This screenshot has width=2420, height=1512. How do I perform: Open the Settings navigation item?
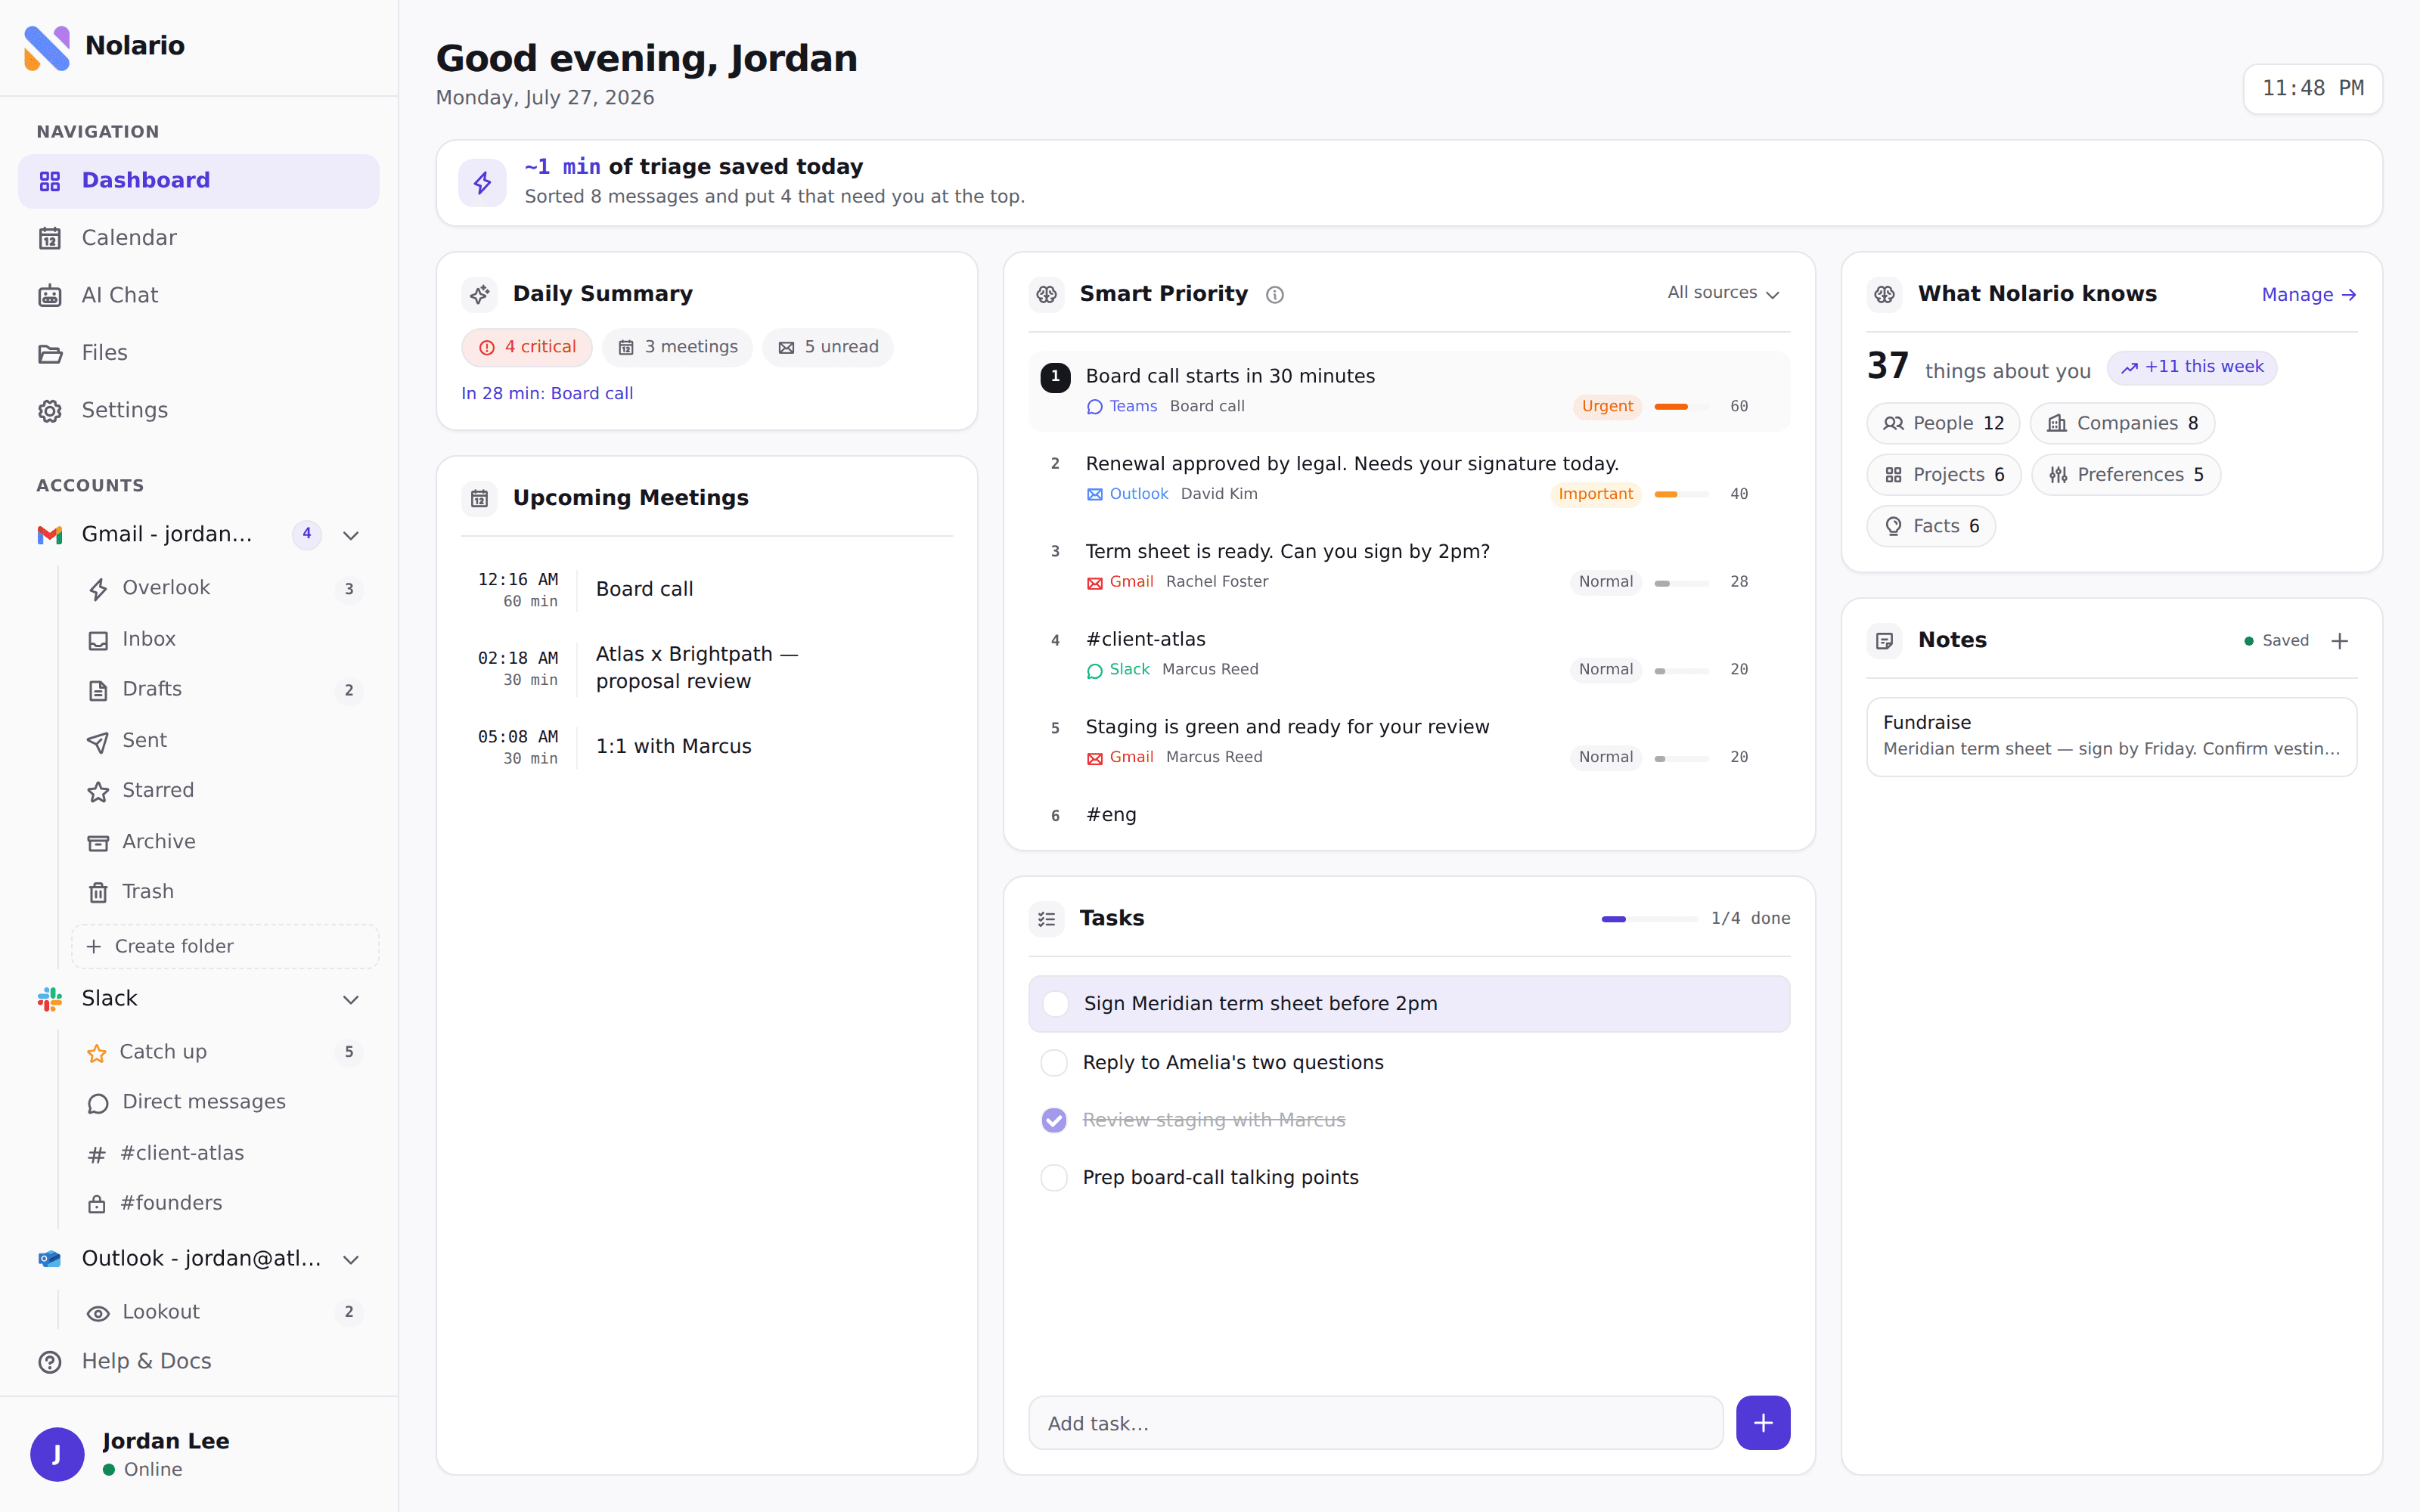[x=199, y=411]
